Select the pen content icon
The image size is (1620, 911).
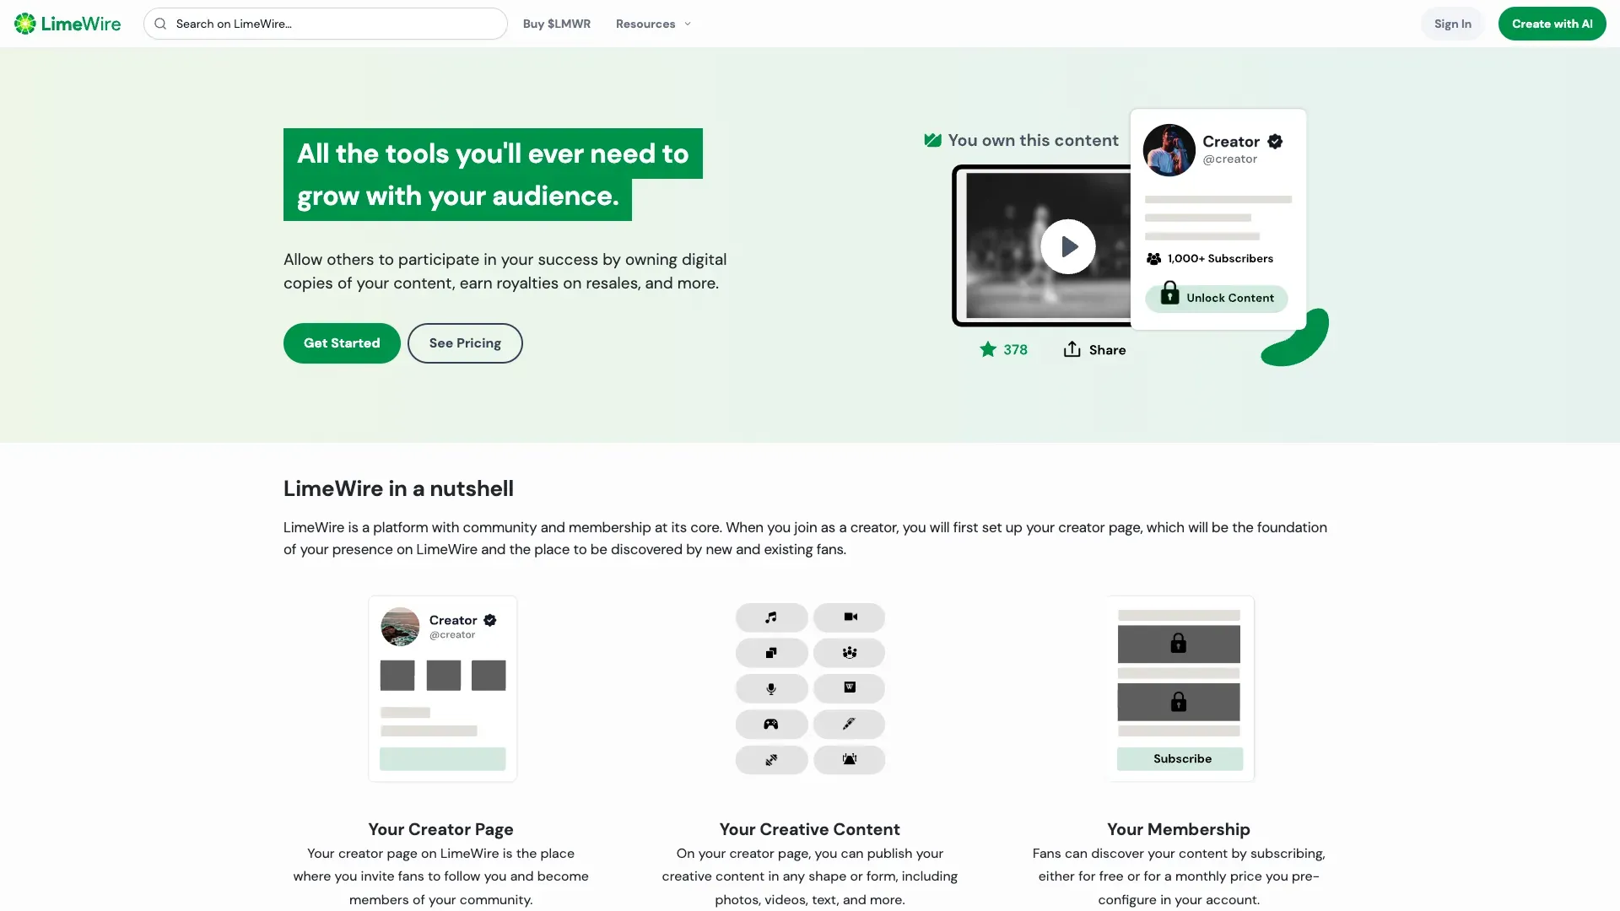(850, 724)
